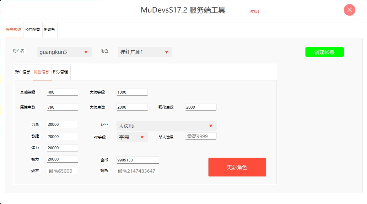367x204 pixels.
Task: Select the 账户信息 sub-tab
Action: [23, 72]
